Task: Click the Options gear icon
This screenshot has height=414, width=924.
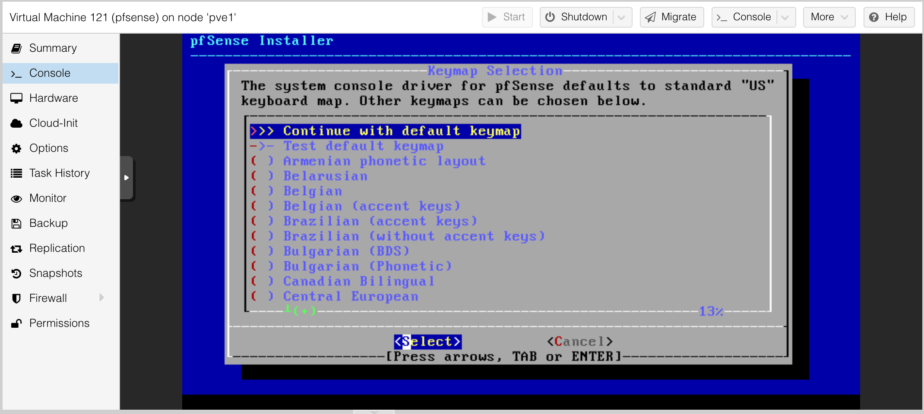Action: 16,148
